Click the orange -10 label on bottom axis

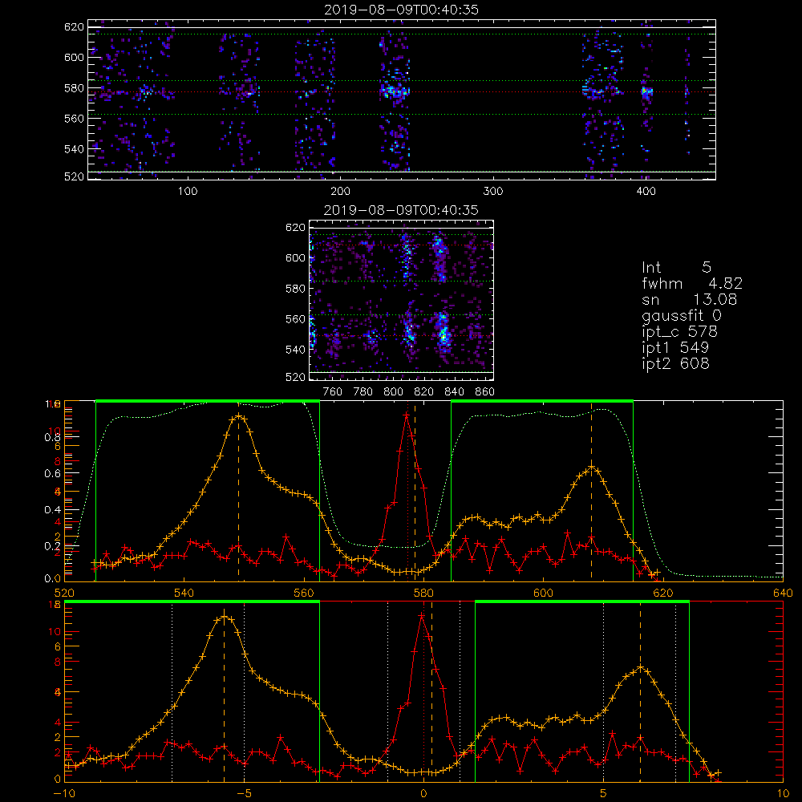point(64,794)
